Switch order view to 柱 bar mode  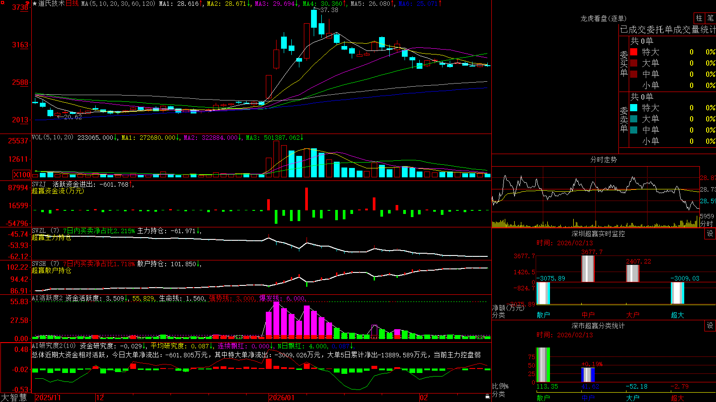click(x=699, y=18)
